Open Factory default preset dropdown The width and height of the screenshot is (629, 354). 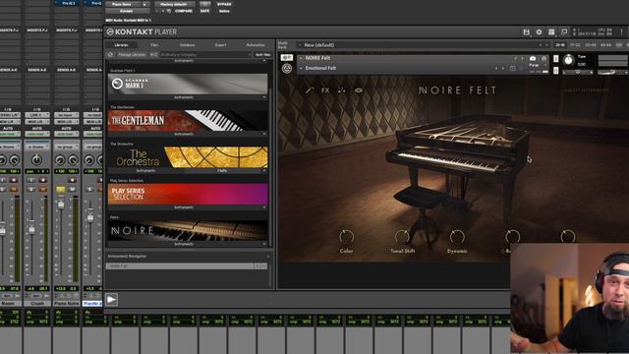pyautogui.click(x=175, y=4)
